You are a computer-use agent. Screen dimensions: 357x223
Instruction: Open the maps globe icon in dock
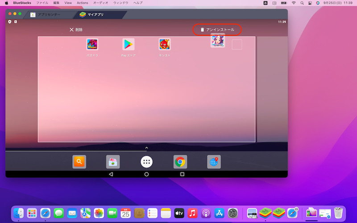[214, 162]
